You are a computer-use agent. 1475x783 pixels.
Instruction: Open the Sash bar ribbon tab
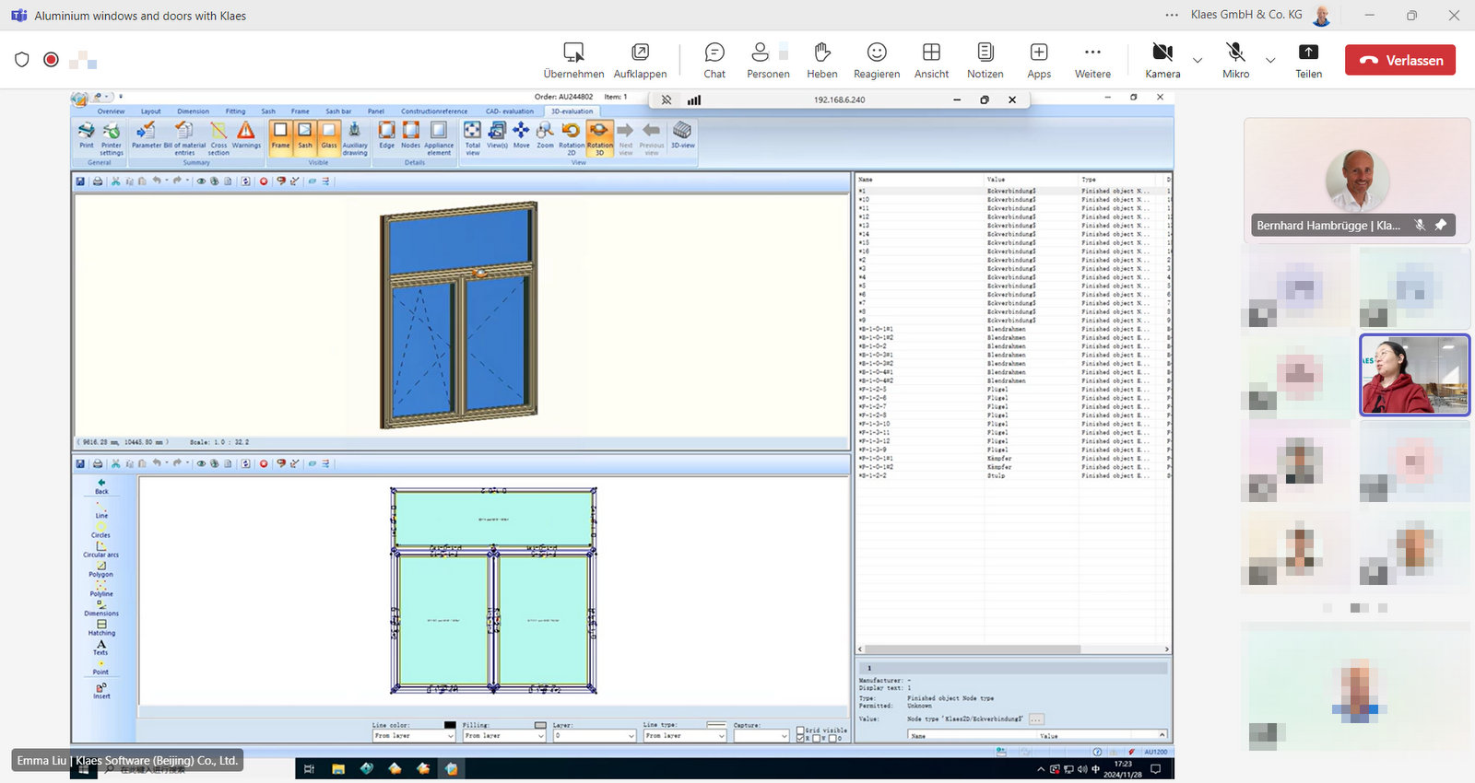coord(338,111)
